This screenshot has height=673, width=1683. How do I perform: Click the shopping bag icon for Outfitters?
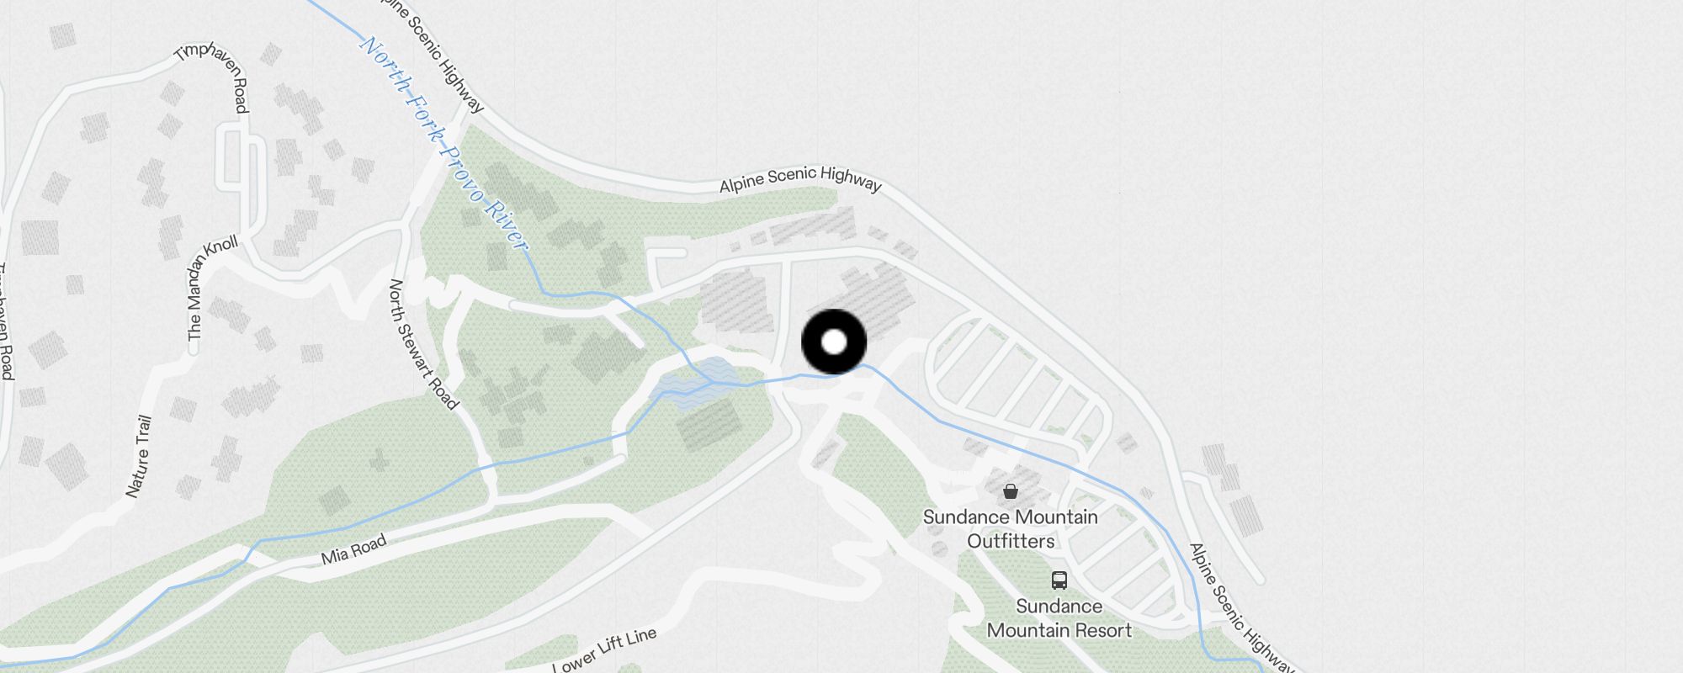(1010, 491)
